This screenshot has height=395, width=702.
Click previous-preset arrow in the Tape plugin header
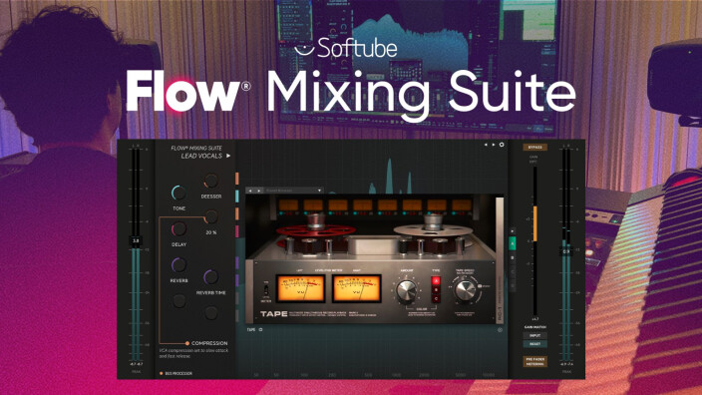pyautogui.click(x=250, y=191)
